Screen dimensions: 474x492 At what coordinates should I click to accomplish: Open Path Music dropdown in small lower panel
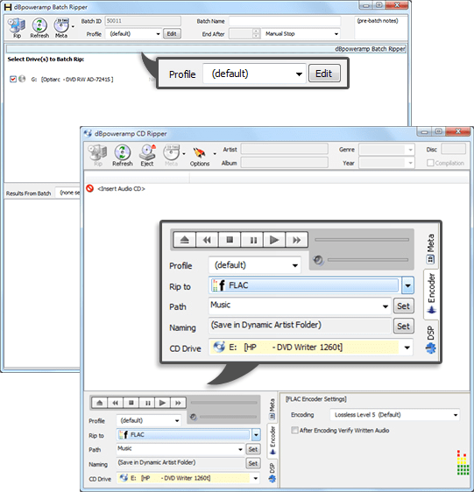pos(240,449)
